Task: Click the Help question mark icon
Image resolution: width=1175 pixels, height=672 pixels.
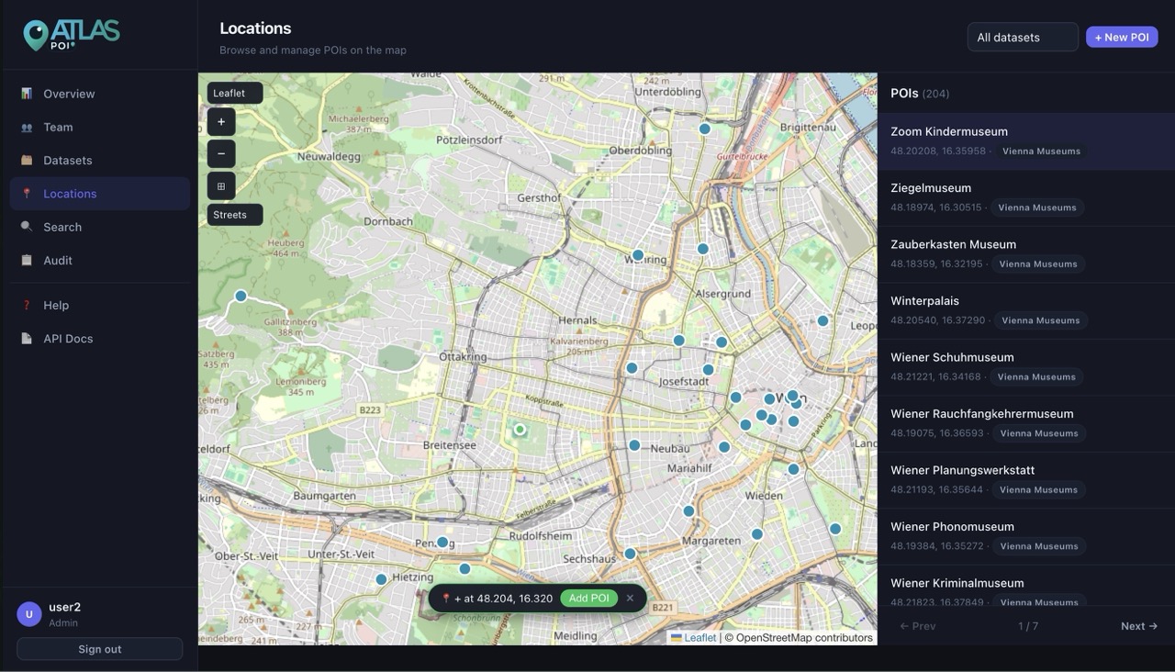Action: pyautogui.click(x=27, y=305)
